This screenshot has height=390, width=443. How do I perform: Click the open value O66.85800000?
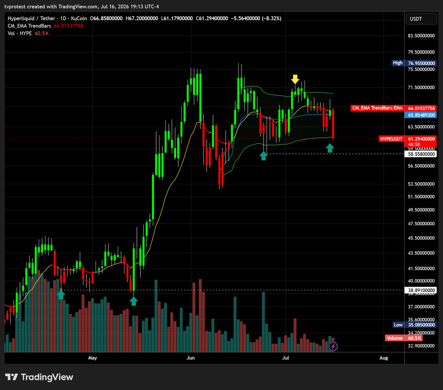[x=107, y=18]
